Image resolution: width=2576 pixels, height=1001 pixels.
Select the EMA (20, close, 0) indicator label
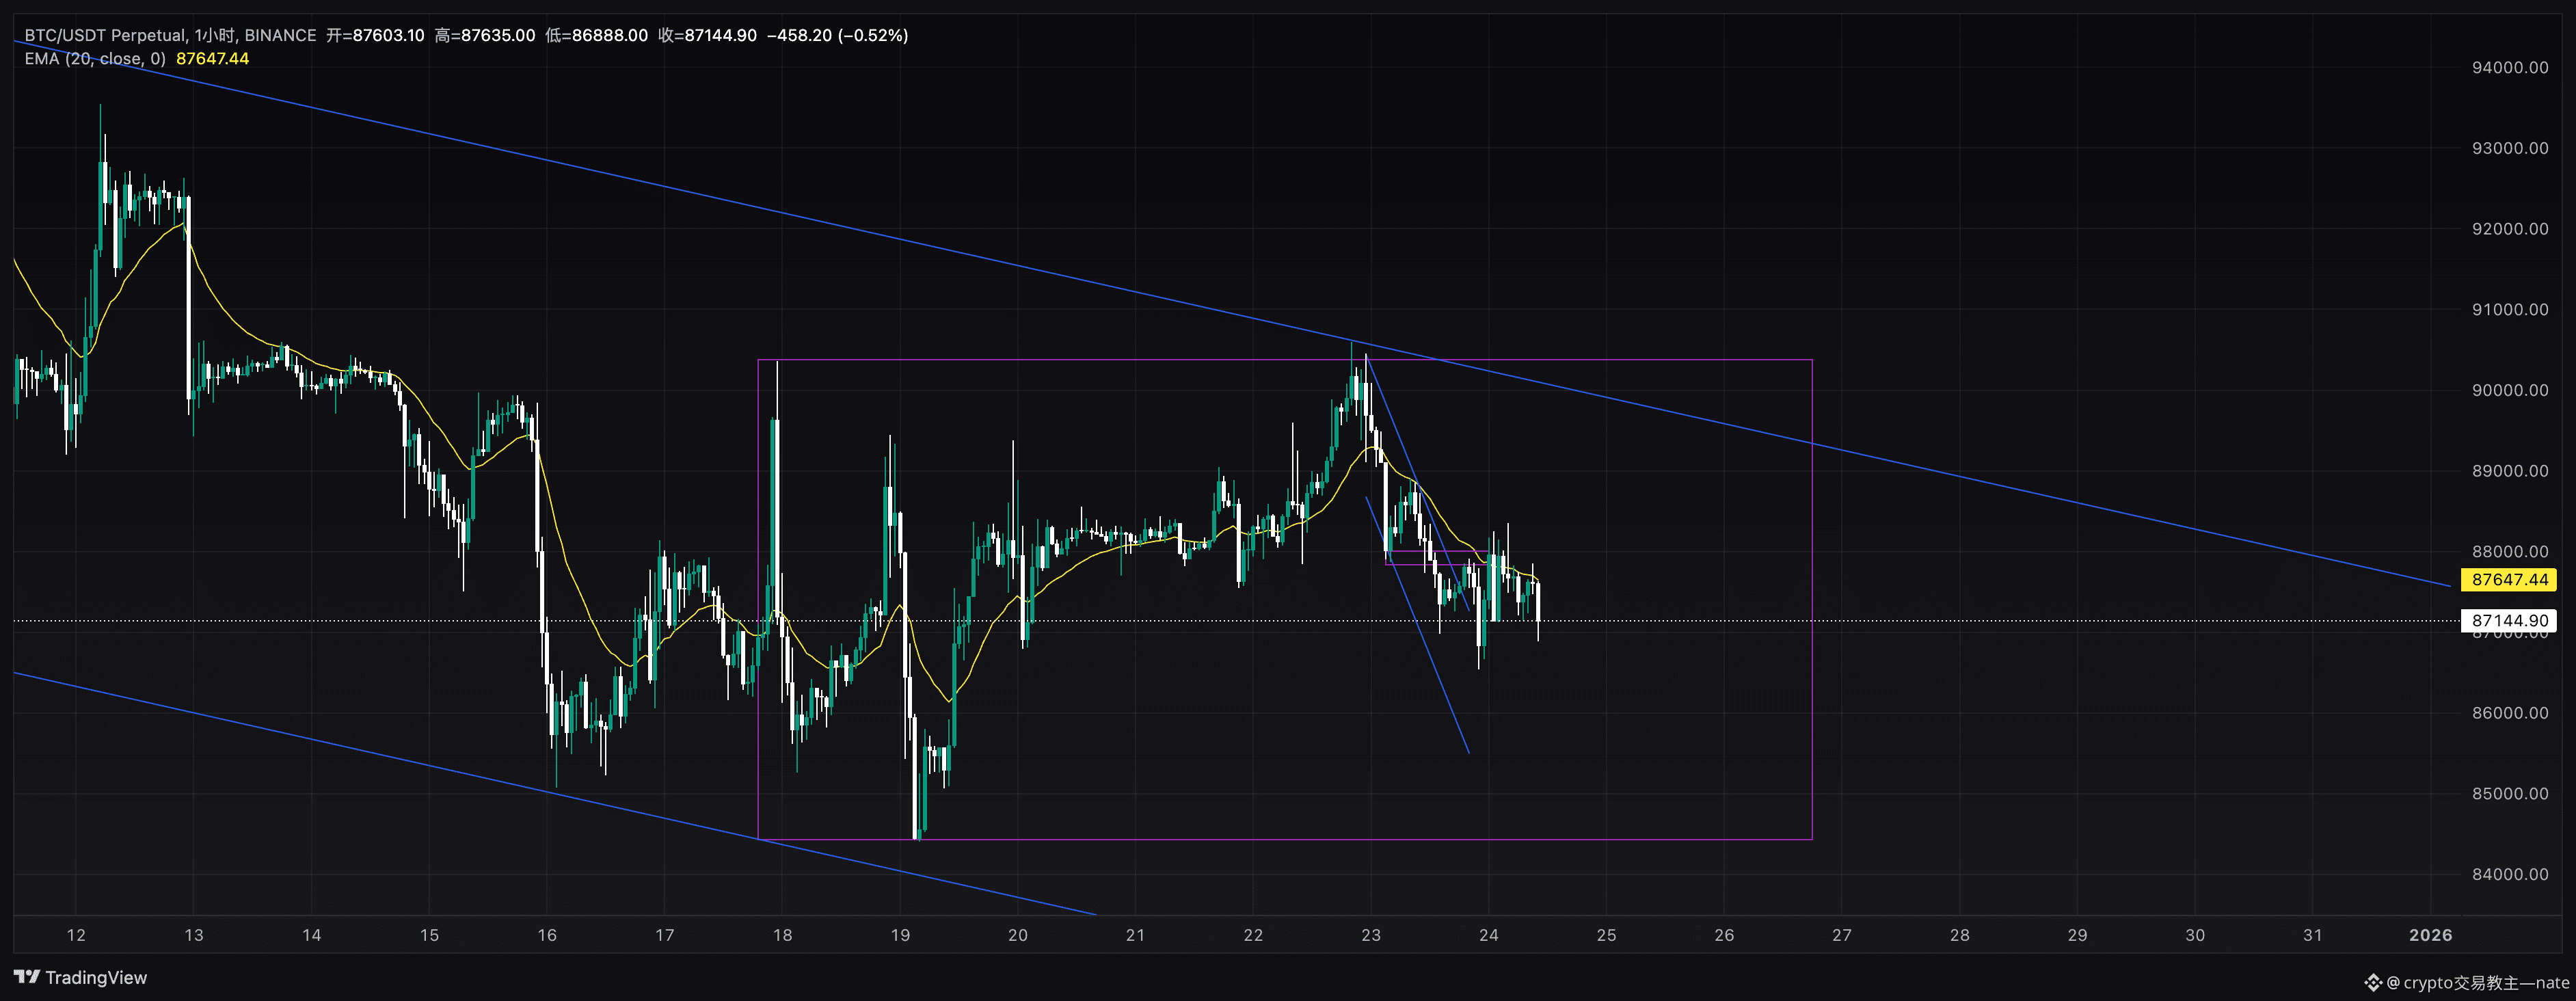click(x=95, y=59)
